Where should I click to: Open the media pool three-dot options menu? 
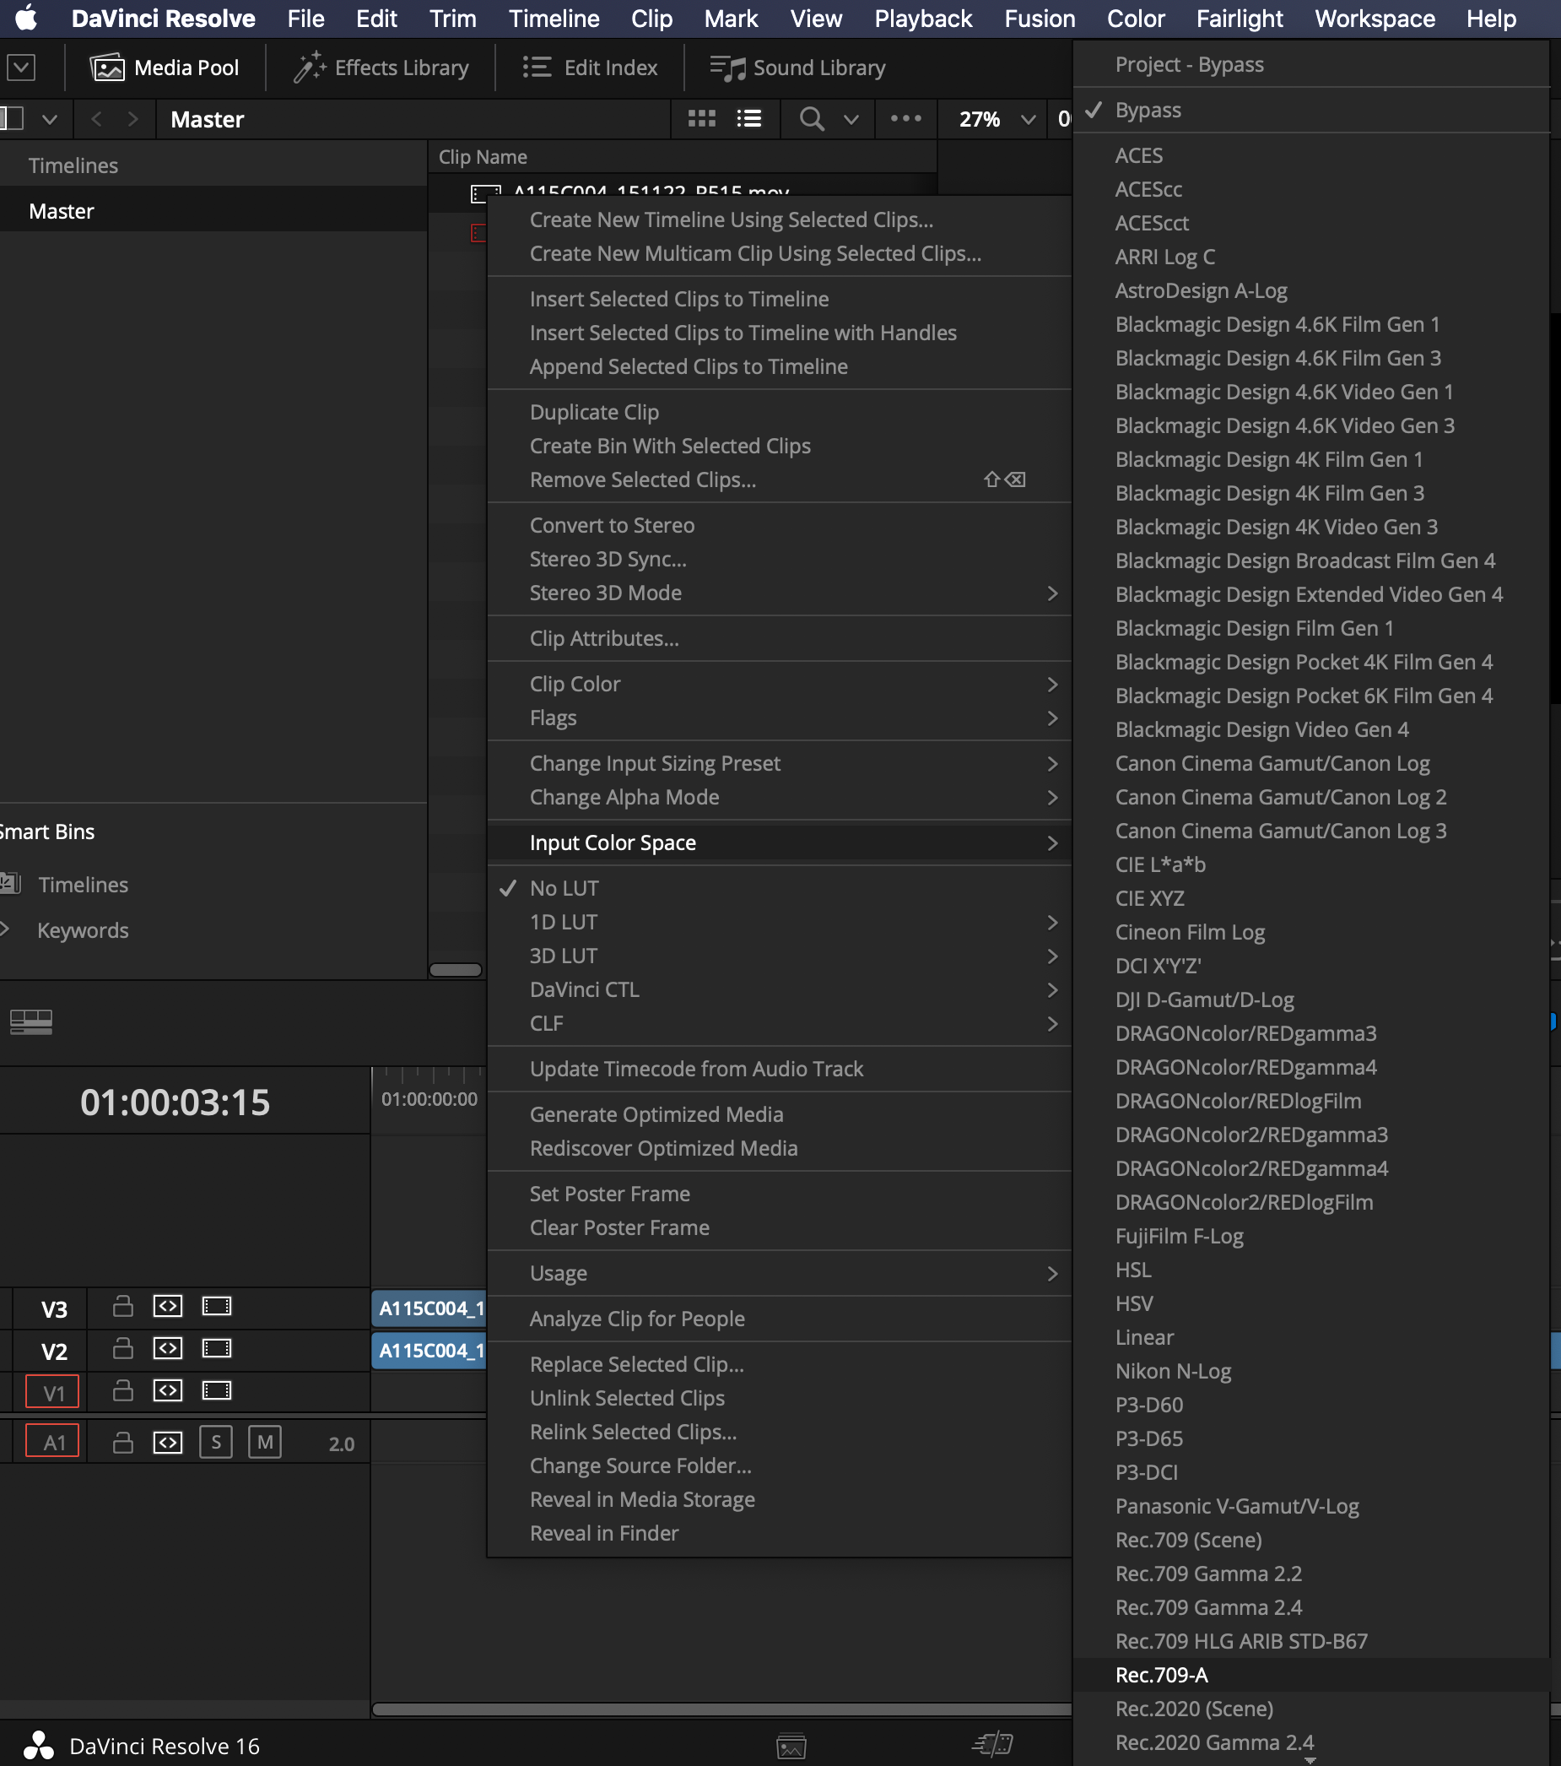coord(905,118)
